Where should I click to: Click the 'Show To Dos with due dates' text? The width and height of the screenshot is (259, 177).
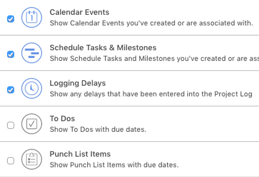click(x=98, y=130)
